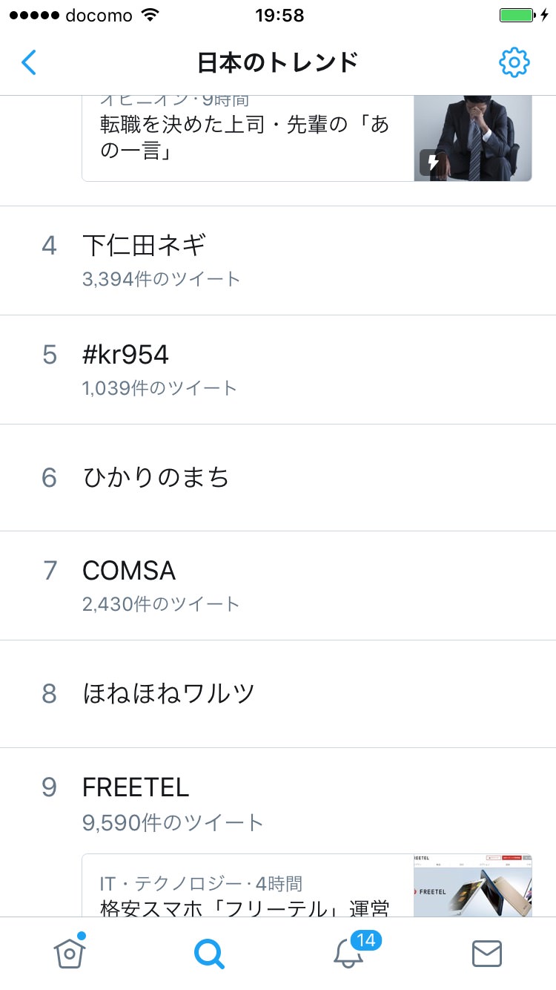
Task: Open the FREETEL trend
Action: (136, 787)
